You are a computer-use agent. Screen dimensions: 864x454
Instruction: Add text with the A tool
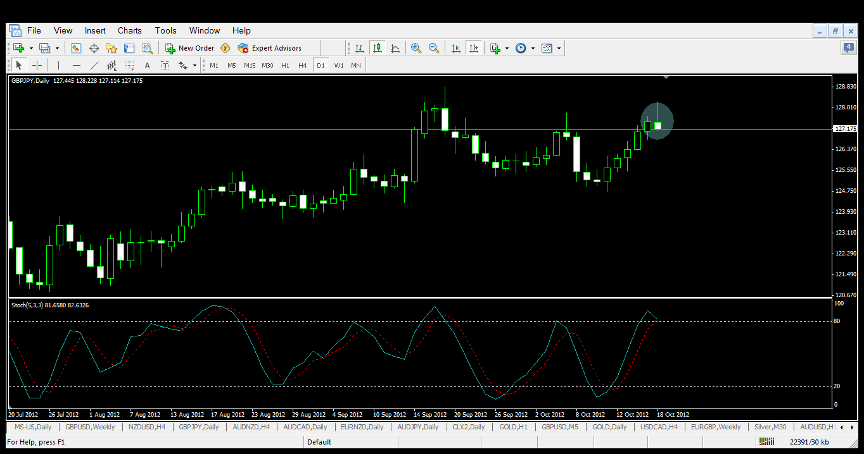point(148,65)
